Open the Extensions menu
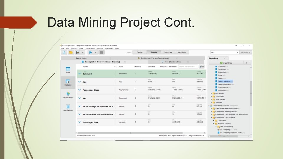The width and height of the screenshot is (283, 159). (x=109, y=49)
